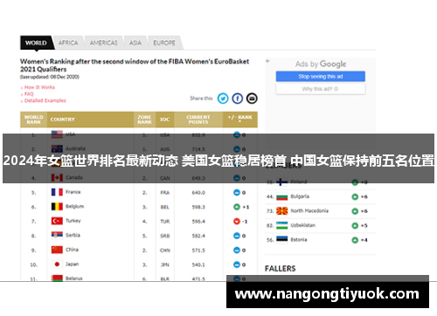This screenshot has width=437, height=316.
Task: Open the FAQ link
Action: (29, 94)
